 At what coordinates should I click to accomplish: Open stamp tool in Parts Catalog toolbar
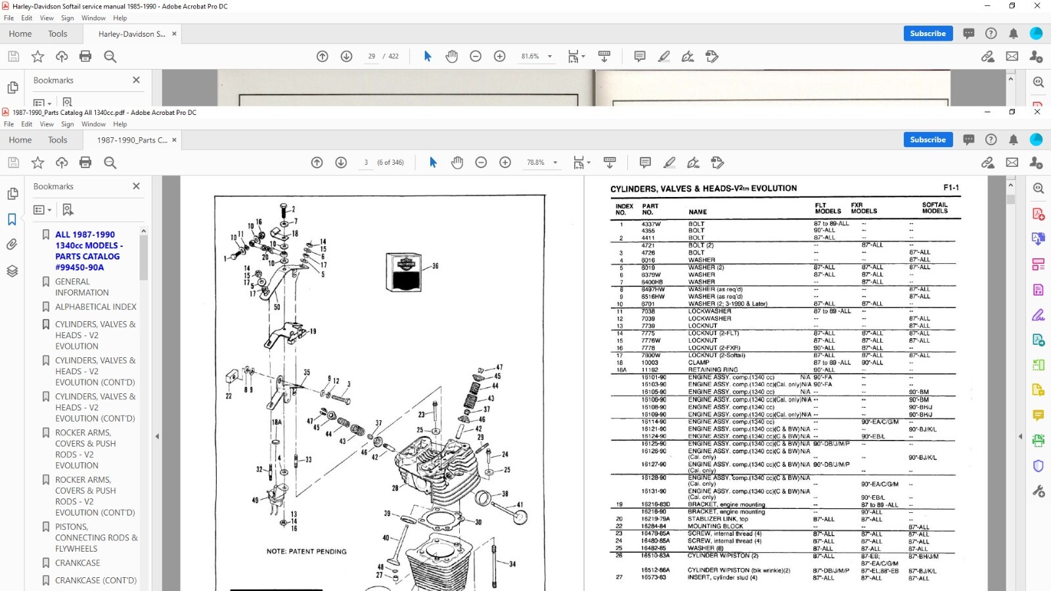717,162
